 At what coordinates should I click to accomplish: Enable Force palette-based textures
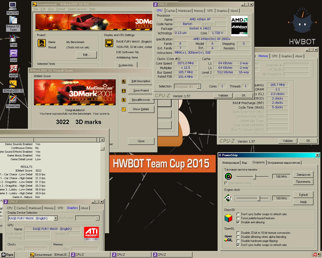pyautogui.click(x=238, y=218)
